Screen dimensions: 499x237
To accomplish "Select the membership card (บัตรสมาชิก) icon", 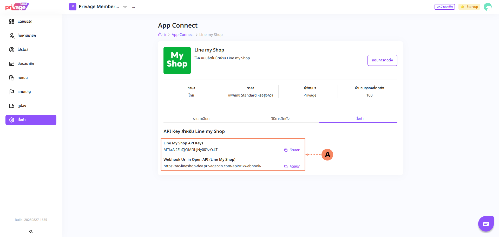I will [x=12, y=64].
